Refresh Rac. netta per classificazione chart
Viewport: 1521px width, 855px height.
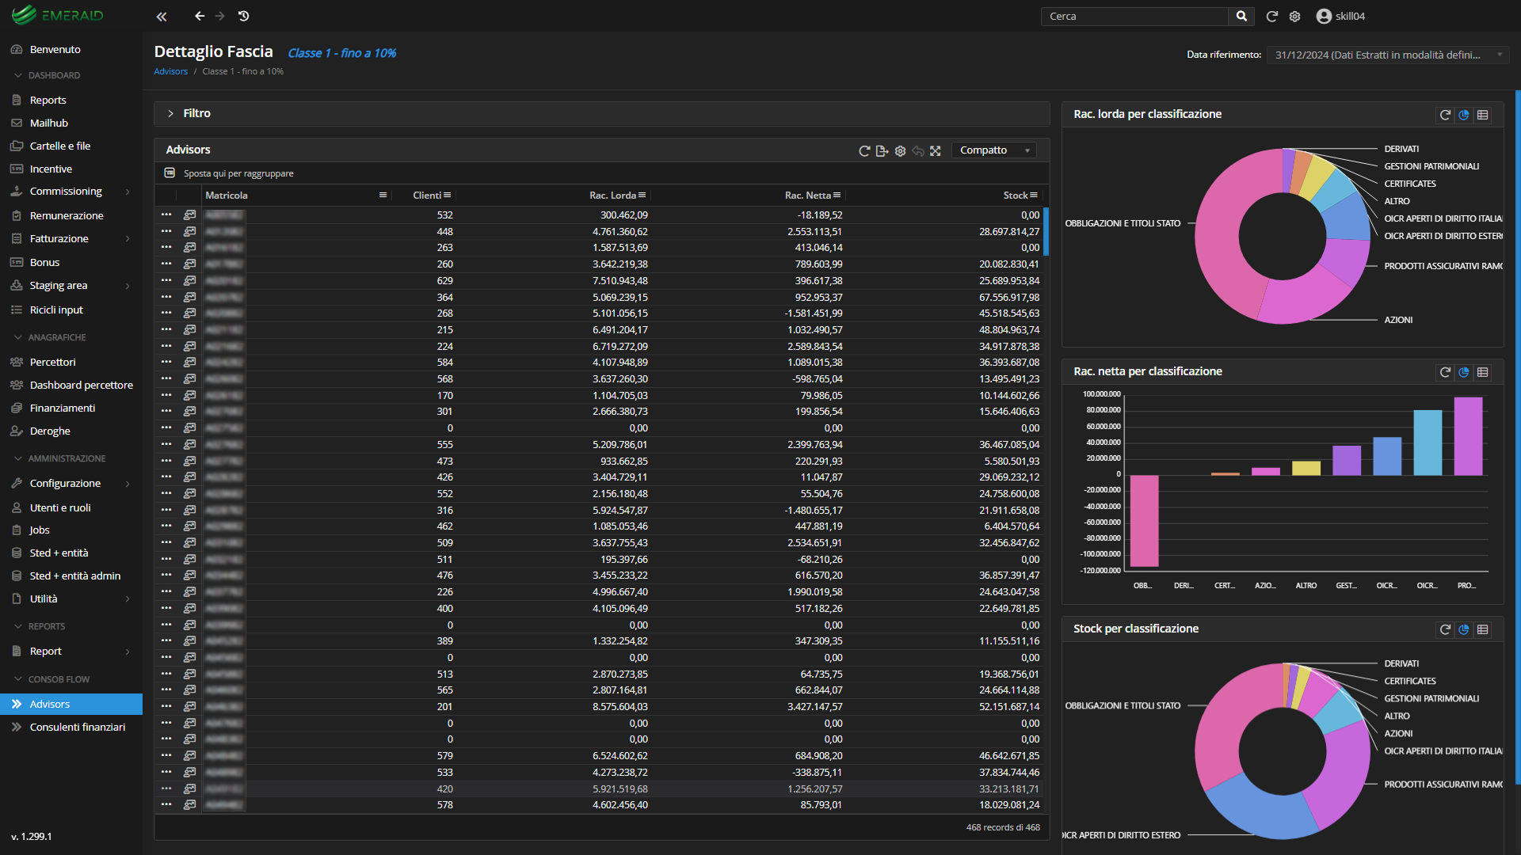pos(1445,372)
